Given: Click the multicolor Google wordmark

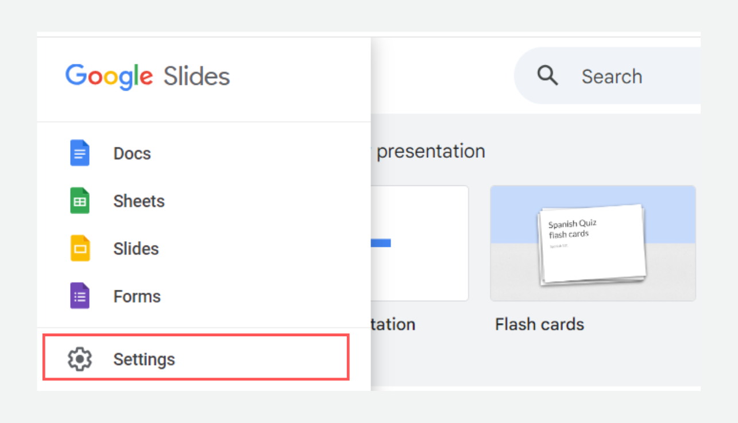Looking at the screenshot, I should [109, 75].
